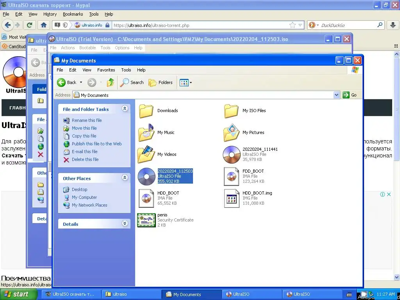Select the Downloads folder icon
Screen dimensions: 400x300
146,111
